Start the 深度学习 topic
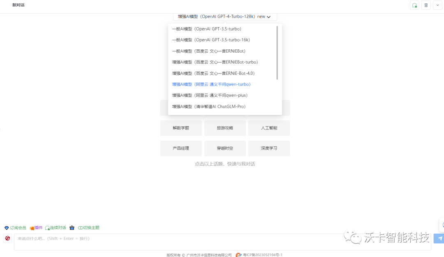The image size is (444, 257). pos(269,148)
